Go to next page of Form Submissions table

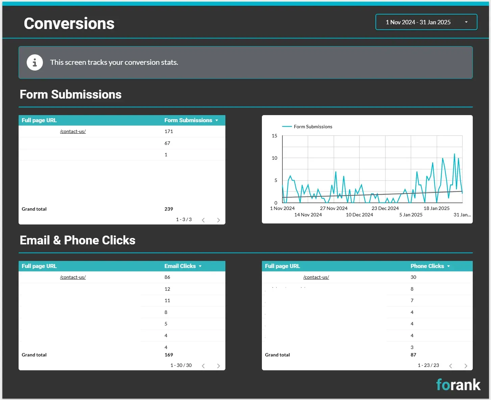(x=218, y=220)
